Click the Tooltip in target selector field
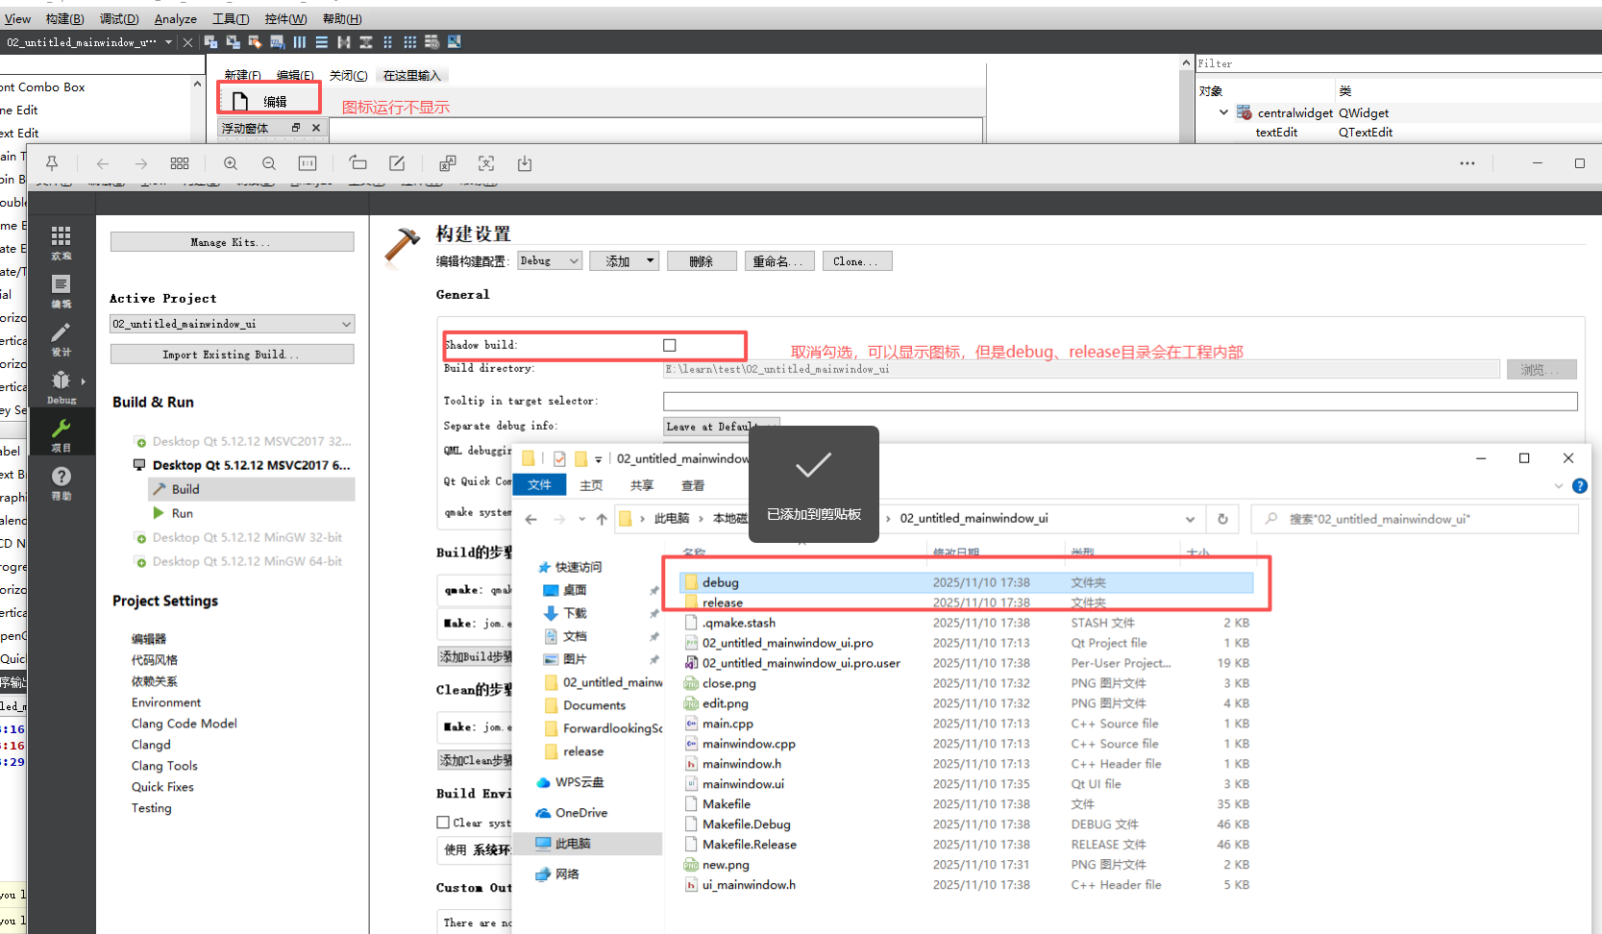The image size is (1602, 934). click(1120, 401)
